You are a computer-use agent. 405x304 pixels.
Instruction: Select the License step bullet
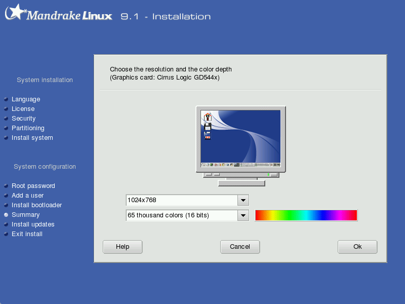(6, 109)
